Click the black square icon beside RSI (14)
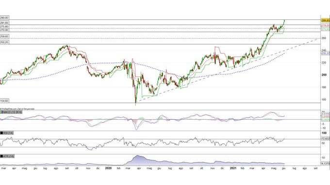330x185 pixels. tap(1, 133)
